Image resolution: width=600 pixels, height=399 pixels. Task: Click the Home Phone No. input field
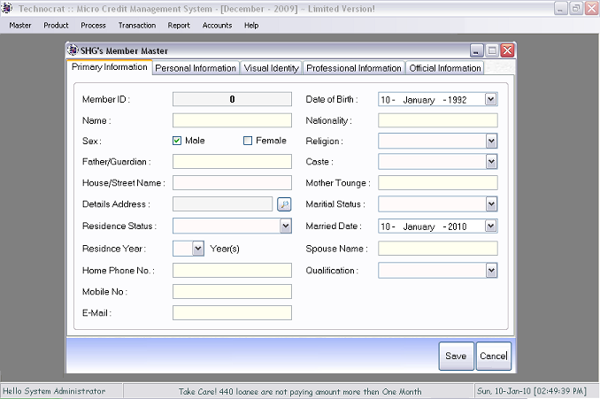pos(232,271)
